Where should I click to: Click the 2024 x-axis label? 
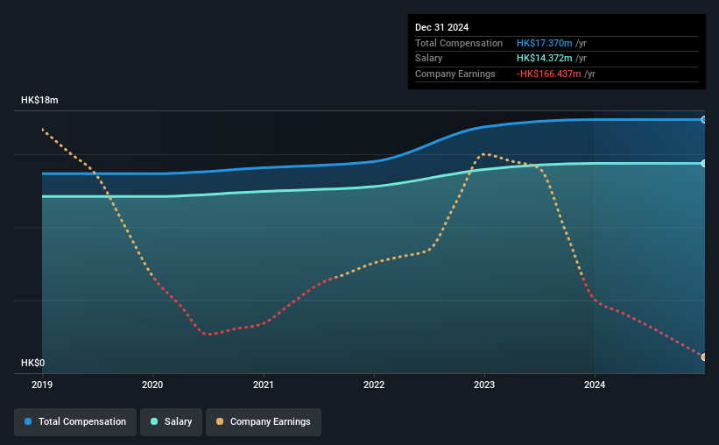[x=595, y=385]
